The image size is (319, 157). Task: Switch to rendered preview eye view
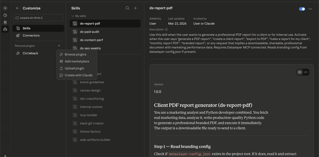point(299,72)
